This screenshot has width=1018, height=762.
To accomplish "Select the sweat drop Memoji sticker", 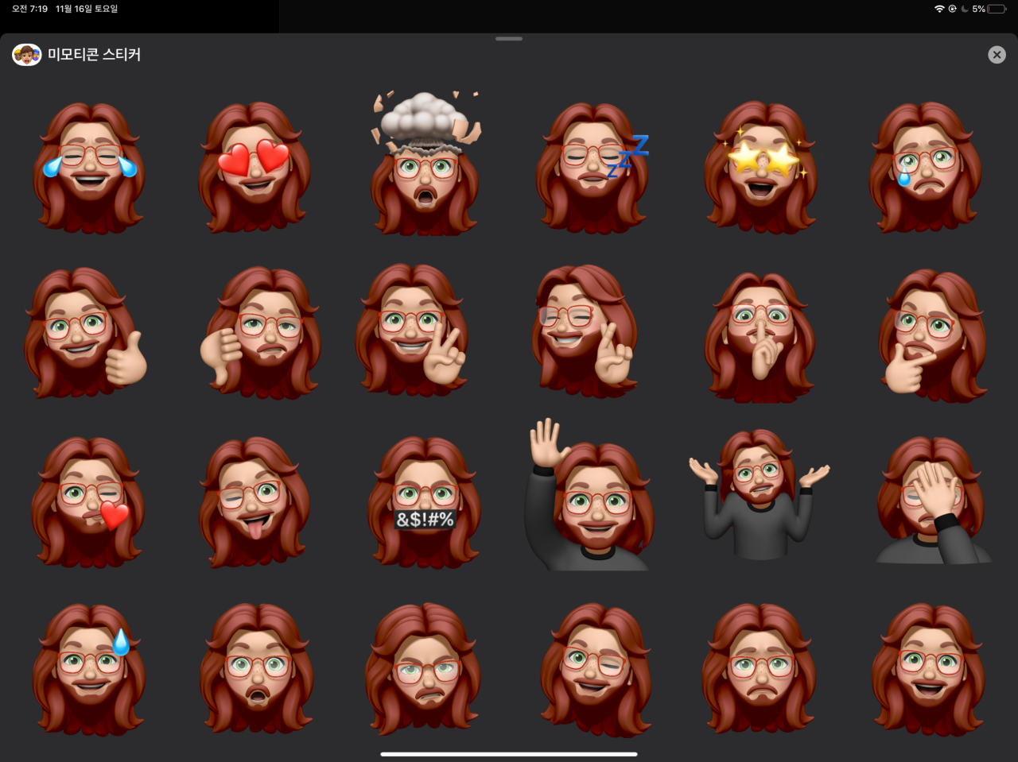I will [x=89, y=669].
